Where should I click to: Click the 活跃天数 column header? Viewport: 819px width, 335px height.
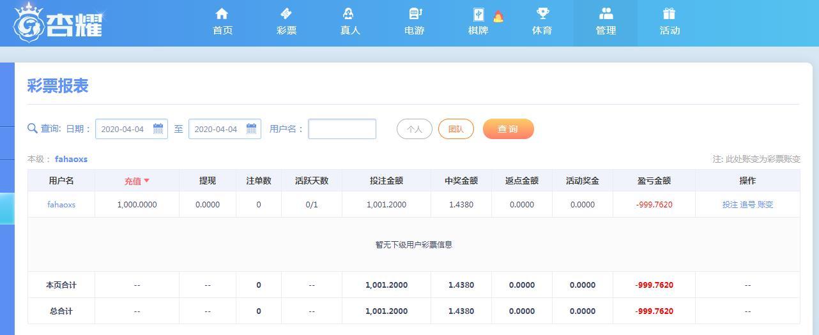(312, 181)
